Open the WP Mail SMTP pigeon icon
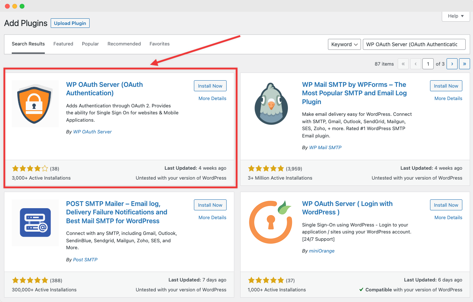 point(271,104)
